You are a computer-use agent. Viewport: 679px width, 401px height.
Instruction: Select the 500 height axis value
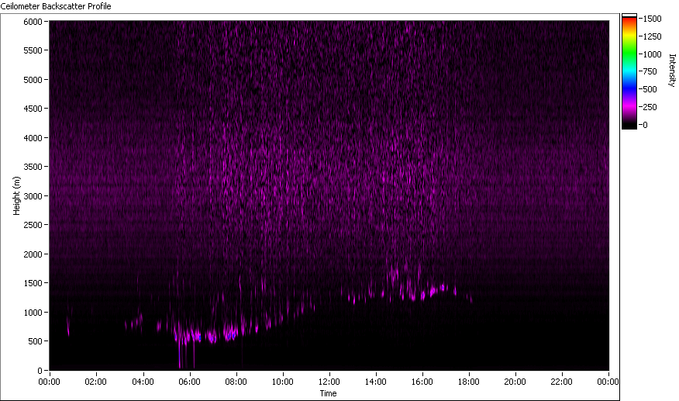35,341
